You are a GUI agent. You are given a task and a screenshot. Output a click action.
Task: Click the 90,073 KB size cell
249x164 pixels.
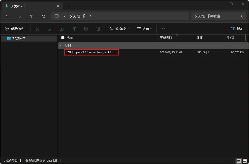[237, 52]
